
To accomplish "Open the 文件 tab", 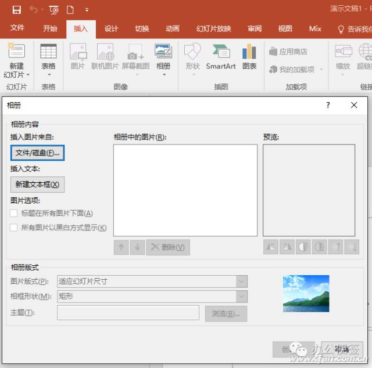I will [x=17, y=28].
